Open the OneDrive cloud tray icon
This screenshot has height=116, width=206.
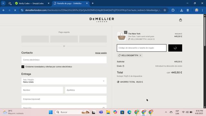click(x=171, y=112)
